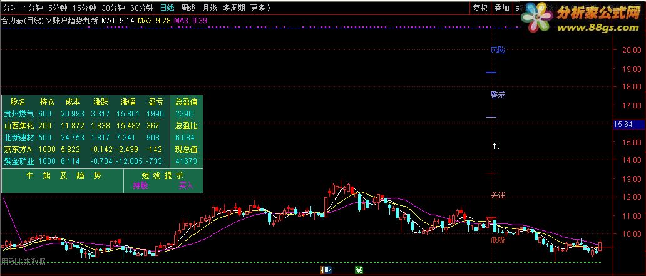Select the 5分钟 period tab
Screen dimensions: 646x276
click(x=58, y=8)
